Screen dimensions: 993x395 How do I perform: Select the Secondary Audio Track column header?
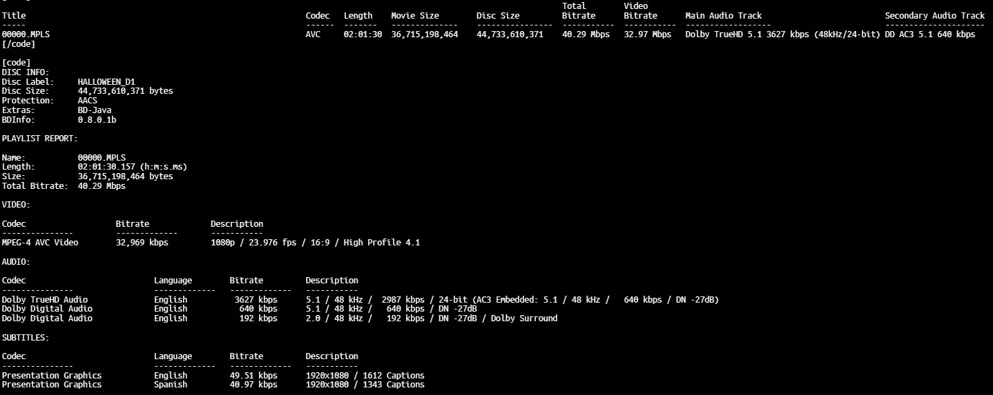pyautogui.click(x=935, y=16)
